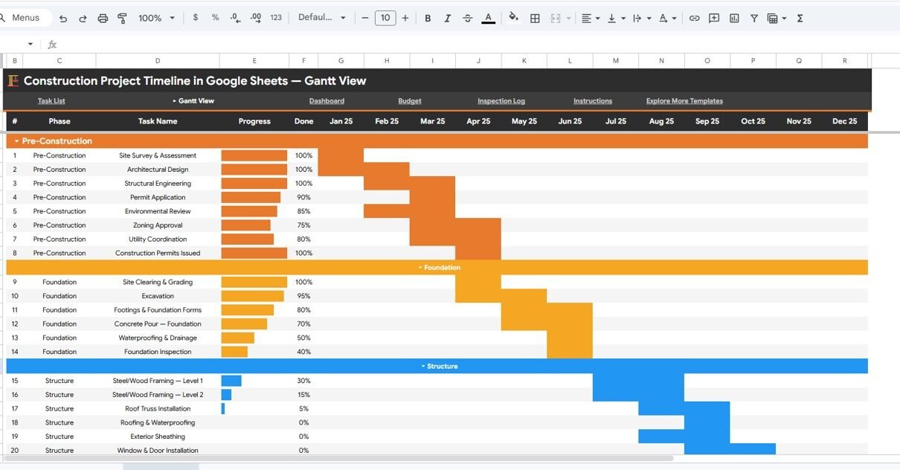Viewport: 900px width, 470px height.
Task: Open the Budget tab
Action: [409, 101]
